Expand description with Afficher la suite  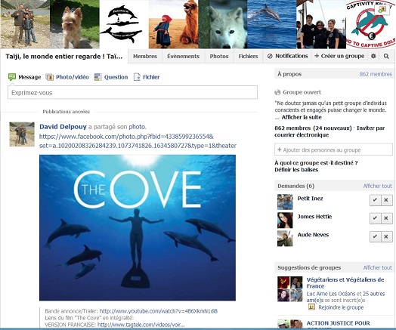point(302,117)
